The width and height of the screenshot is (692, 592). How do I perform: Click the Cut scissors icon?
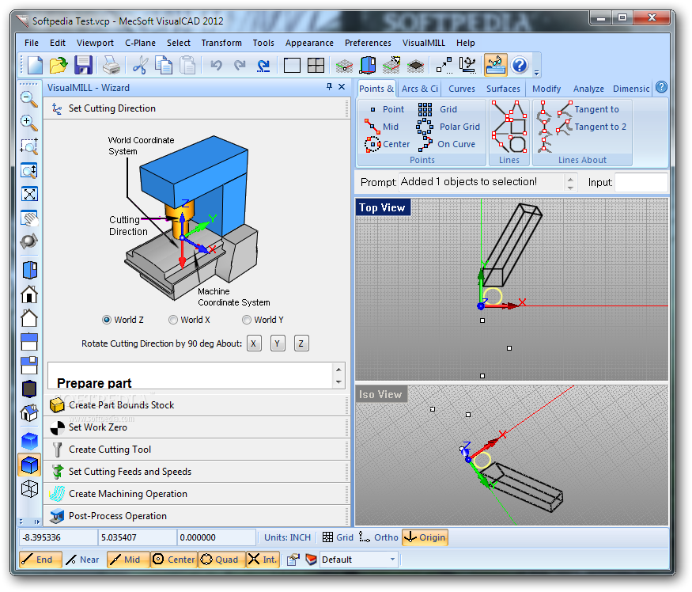pyautogui.click(x=140, y=66)
